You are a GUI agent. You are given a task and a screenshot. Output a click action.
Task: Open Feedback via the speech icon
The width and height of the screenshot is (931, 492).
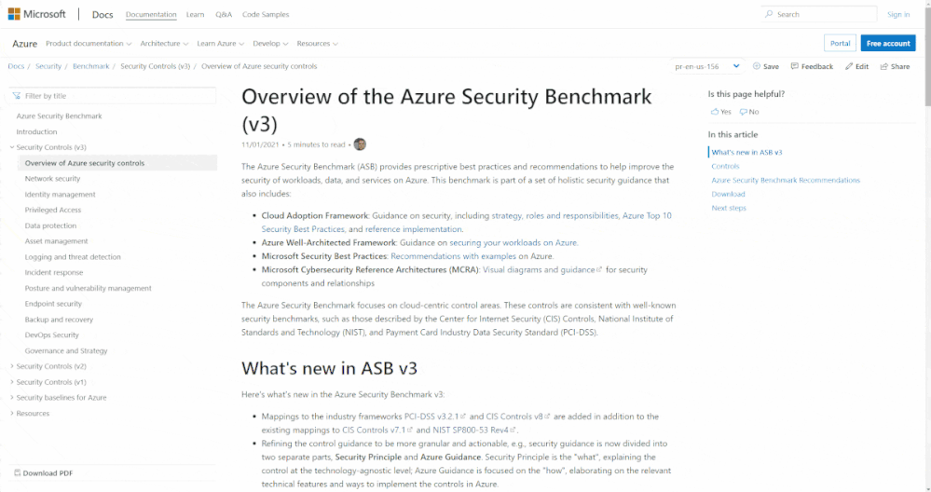pyautogui.click(x=794, y=66)
